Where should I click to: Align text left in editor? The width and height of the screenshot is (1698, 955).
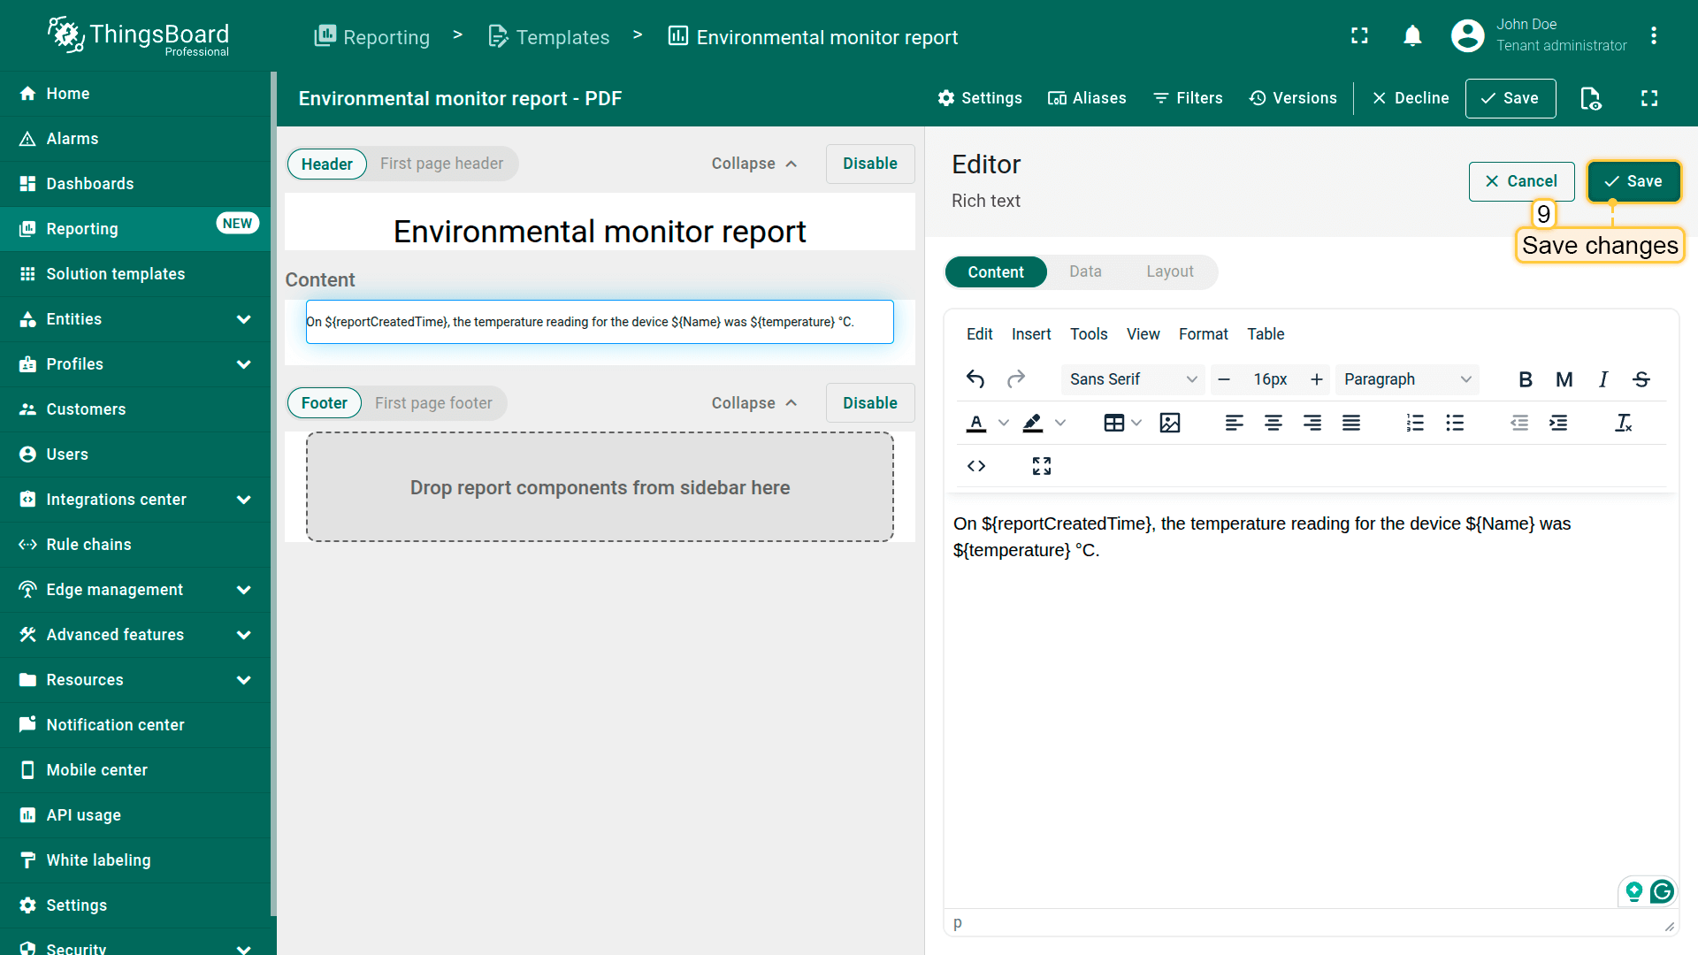coord(1235,423)
